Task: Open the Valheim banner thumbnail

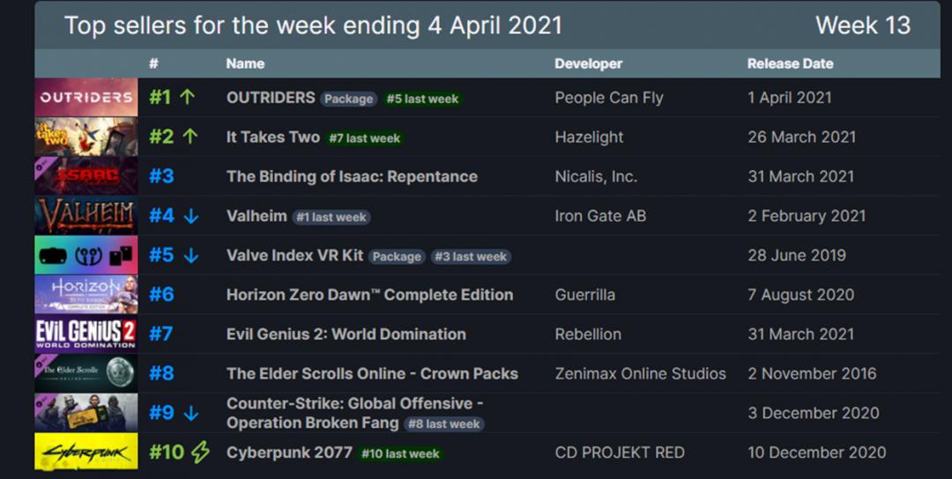Action: coord(86,216)
